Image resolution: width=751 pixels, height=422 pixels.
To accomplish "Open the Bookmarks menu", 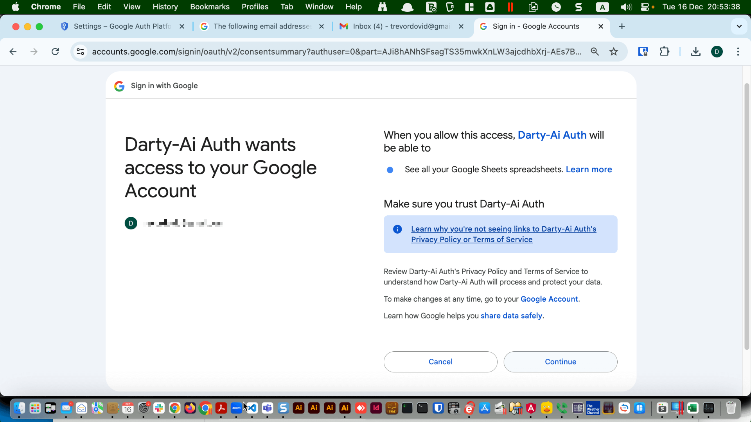I will (210, 7).
